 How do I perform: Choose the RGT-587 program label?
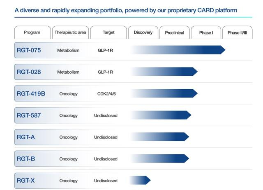click(29, 115)
